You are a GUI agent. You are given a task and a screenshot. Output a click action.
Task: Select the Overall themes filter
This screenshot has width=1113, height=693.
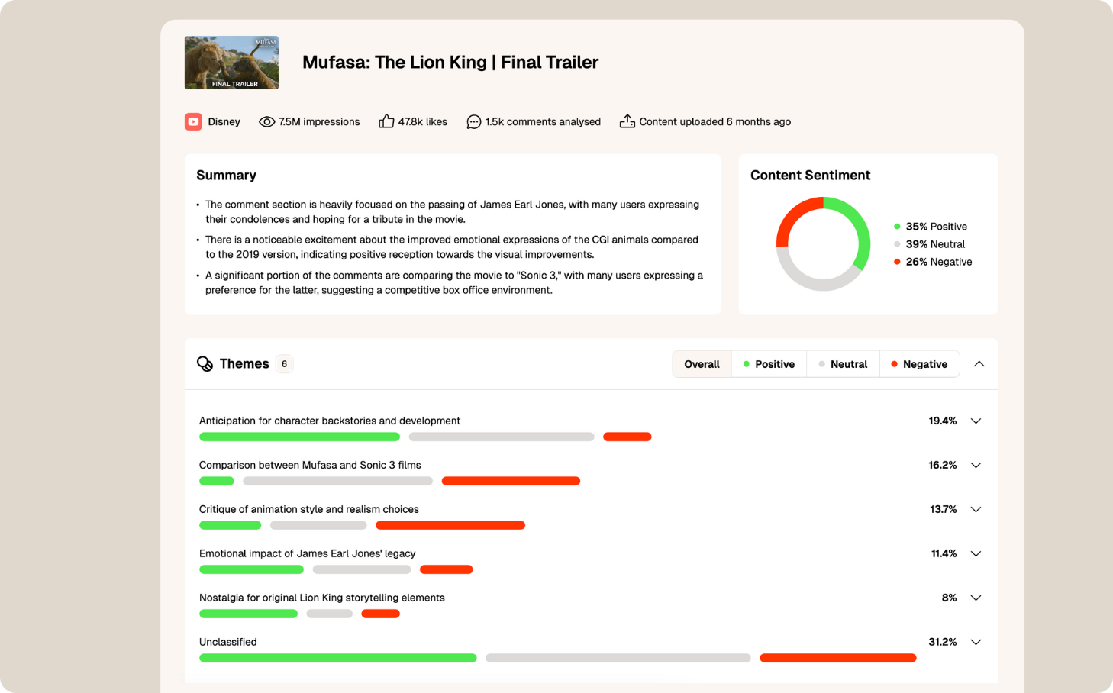click(x=702, y=364)
